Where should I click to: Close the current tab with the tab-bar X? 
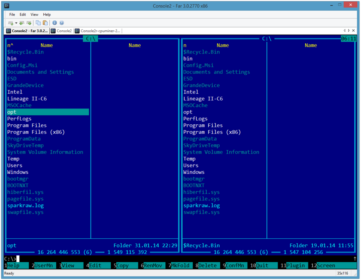pos(353,30)
